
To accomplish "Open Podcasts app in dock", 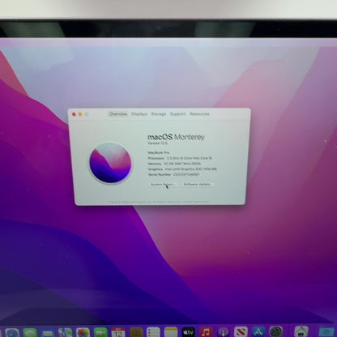I will [x=224, y=332].
